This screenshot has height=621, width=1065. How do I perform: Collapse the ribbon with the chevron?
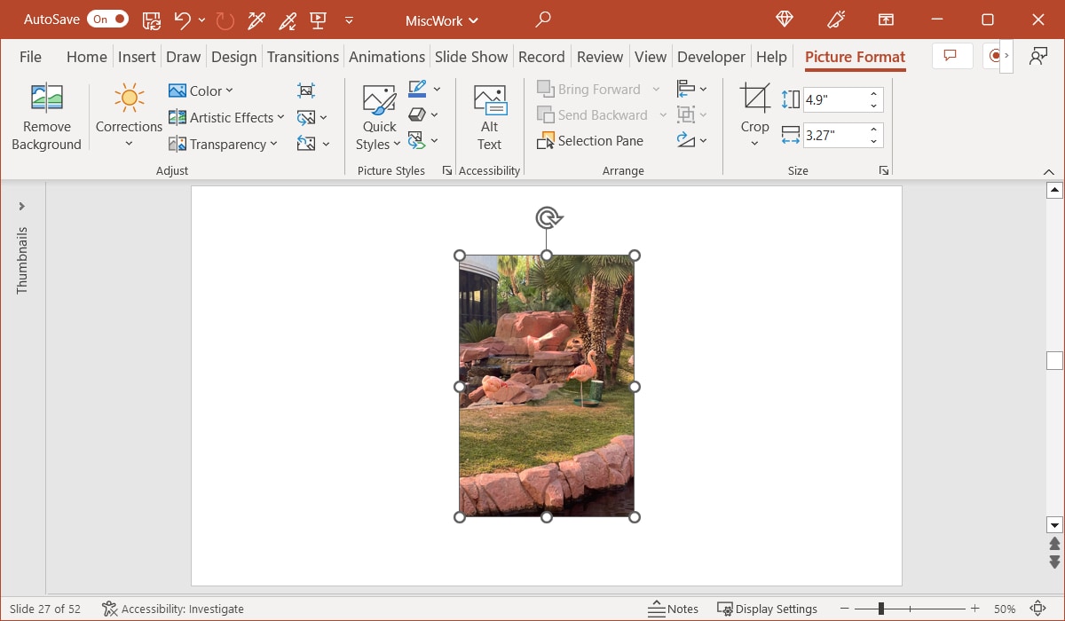point(1049,171)
